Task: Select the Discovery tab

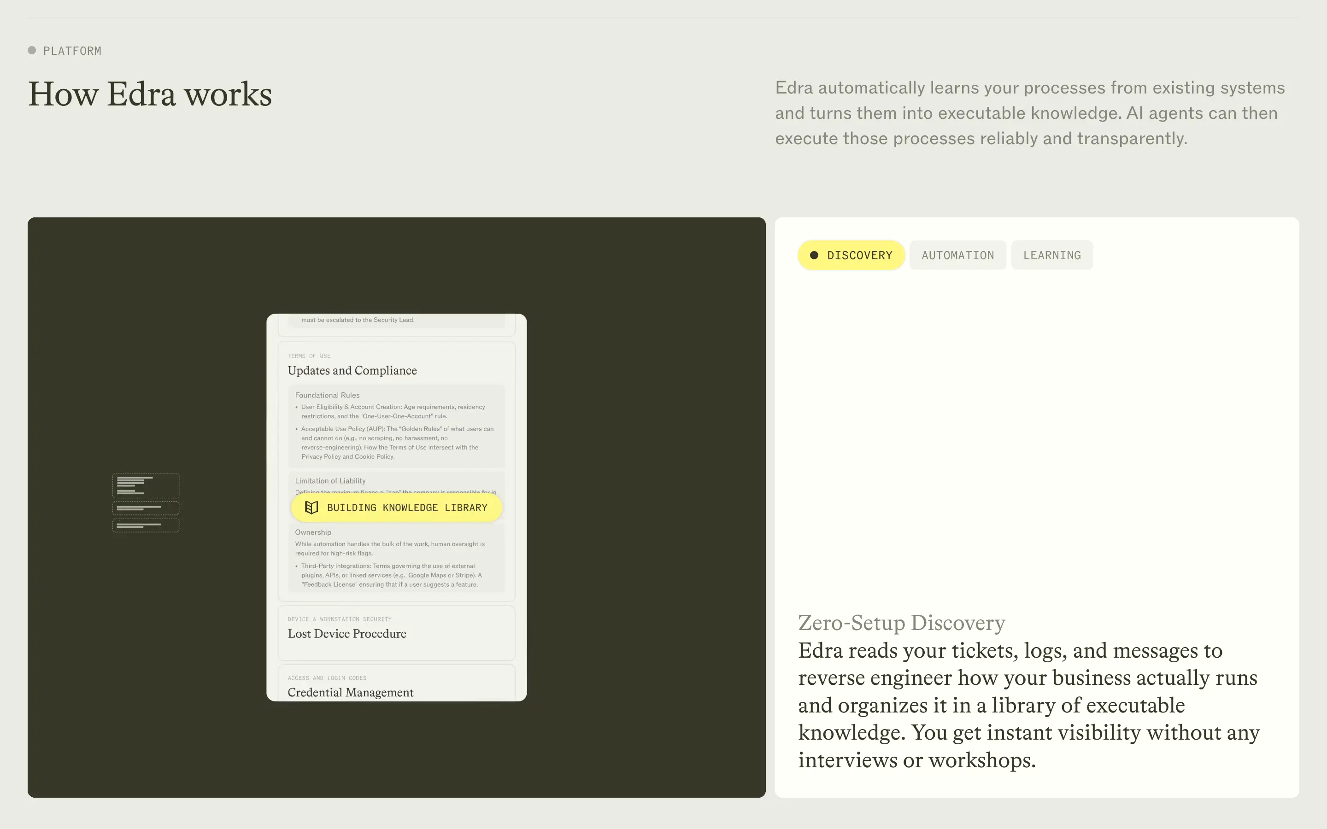Action: point(851,255)
